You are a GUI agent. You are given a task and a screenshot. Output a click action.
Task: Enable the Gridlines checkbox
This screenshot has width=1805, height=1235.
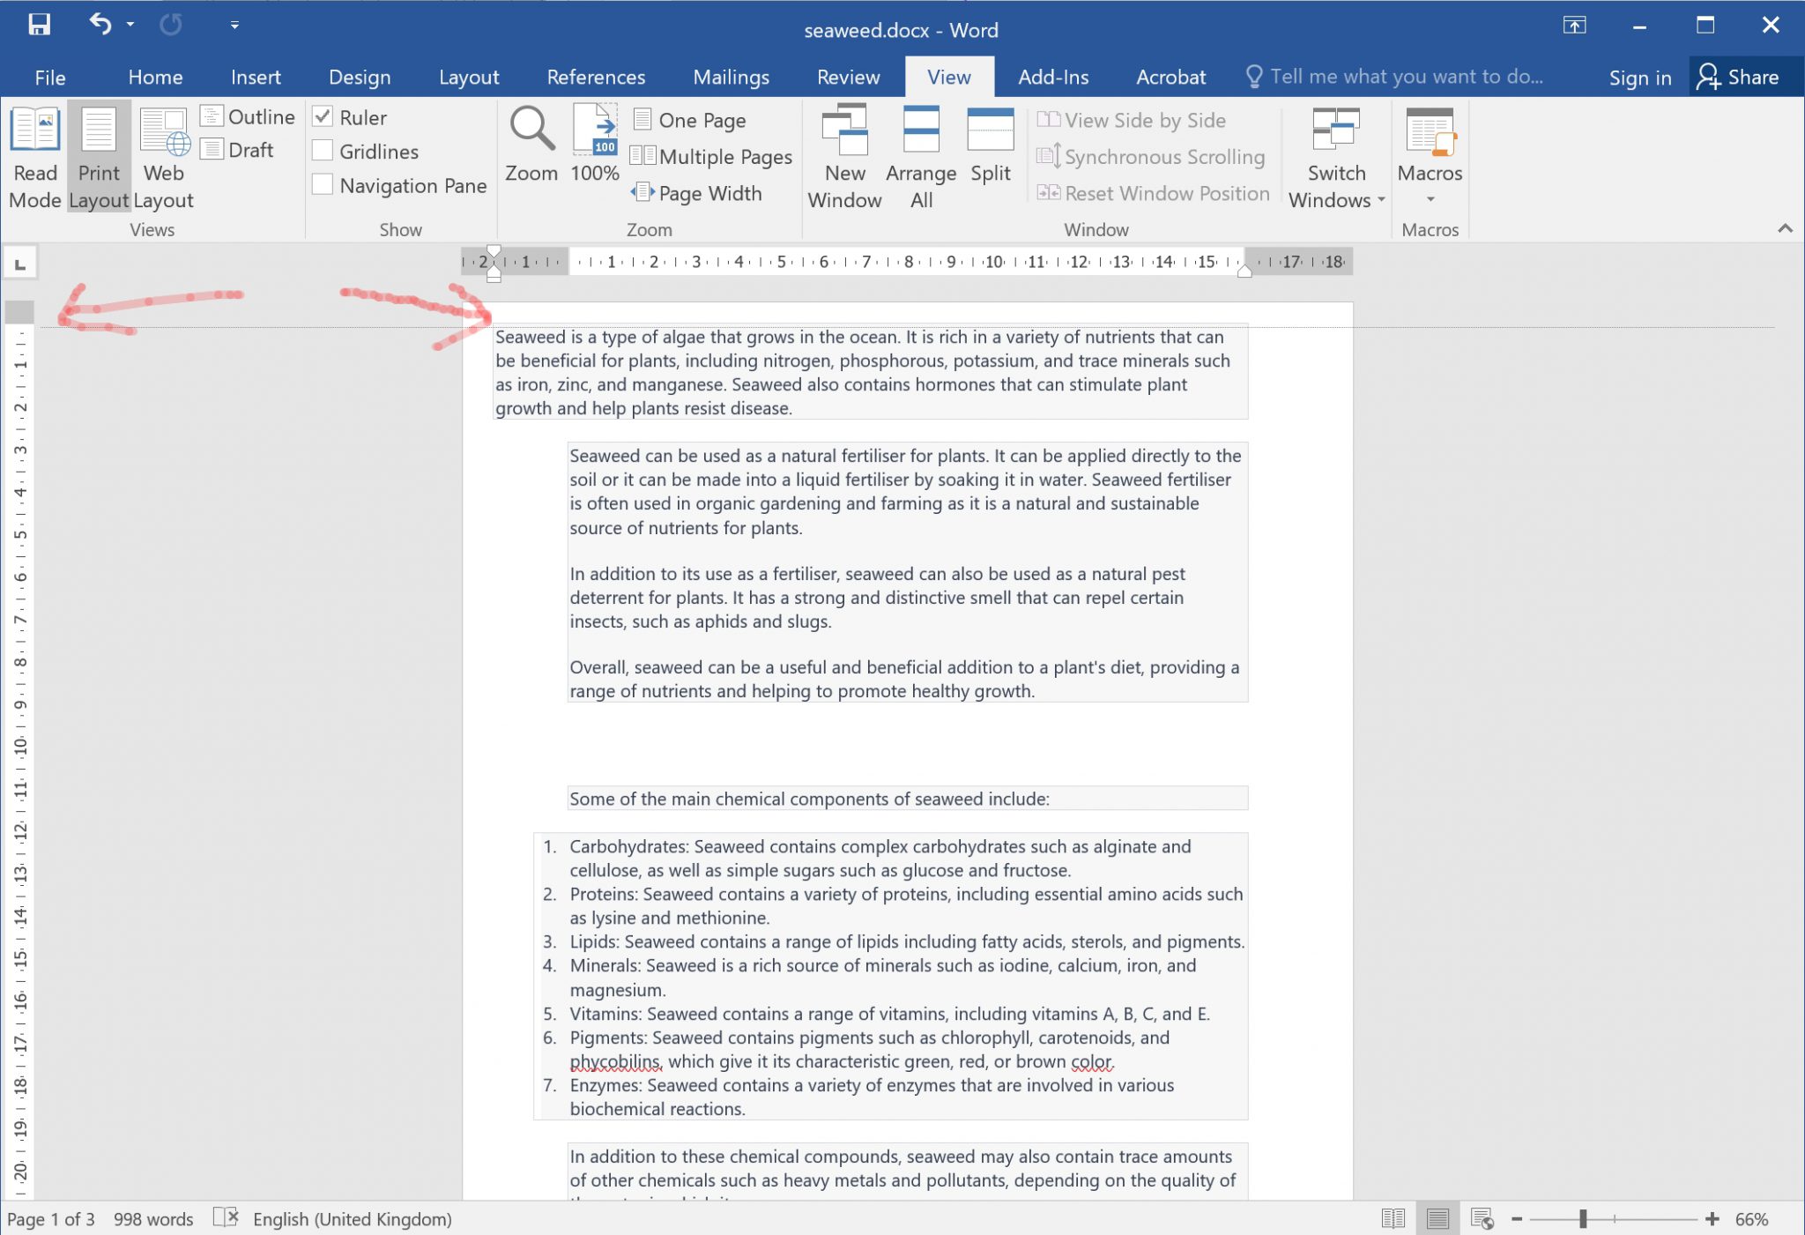point(323,151)
